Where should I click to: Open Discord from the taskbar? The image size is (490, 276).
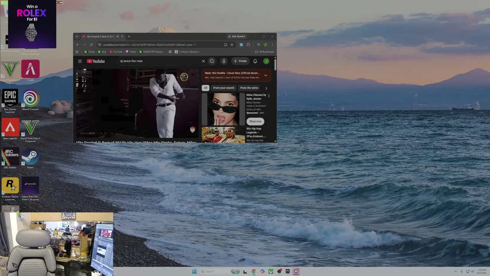coord(296,271)
